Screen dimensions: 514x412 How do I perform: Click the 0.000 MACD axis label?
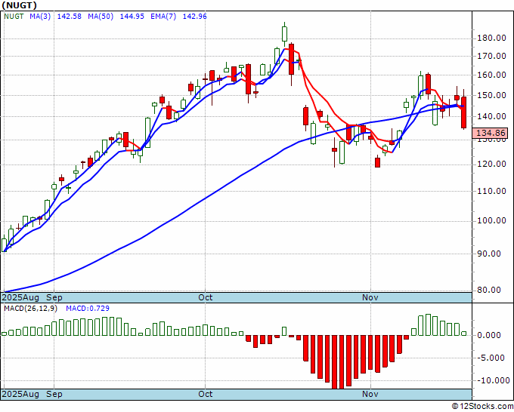coord(489,336)
